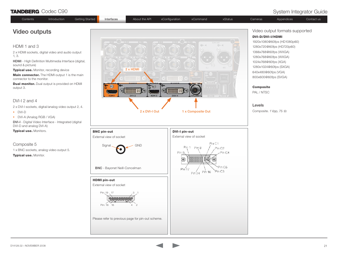
Task: Click 'PAL / NTSC' text
Action: click(x=261, y=92)
